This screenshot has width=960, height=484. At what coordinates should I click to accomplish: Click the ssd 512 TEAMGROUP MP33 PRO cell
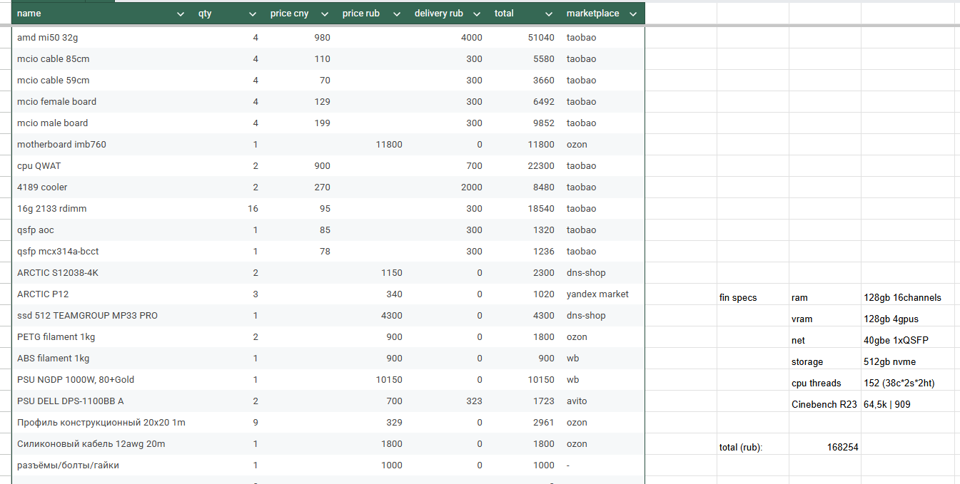(87, 316)
